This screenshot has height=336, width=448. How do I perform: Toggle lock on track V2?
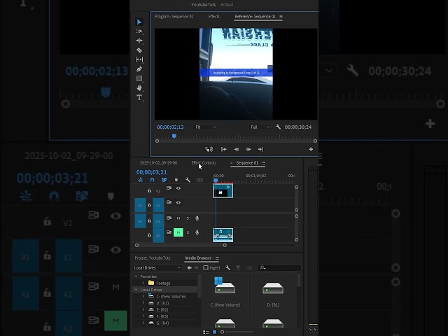[x=149, y=190]
